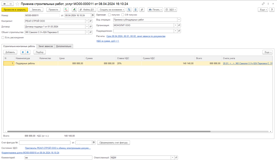This screenshot has height=160, width=277.
Task: Expand the Договор field dropdown list
Action: pyautogui.click(x=87, y=27)
